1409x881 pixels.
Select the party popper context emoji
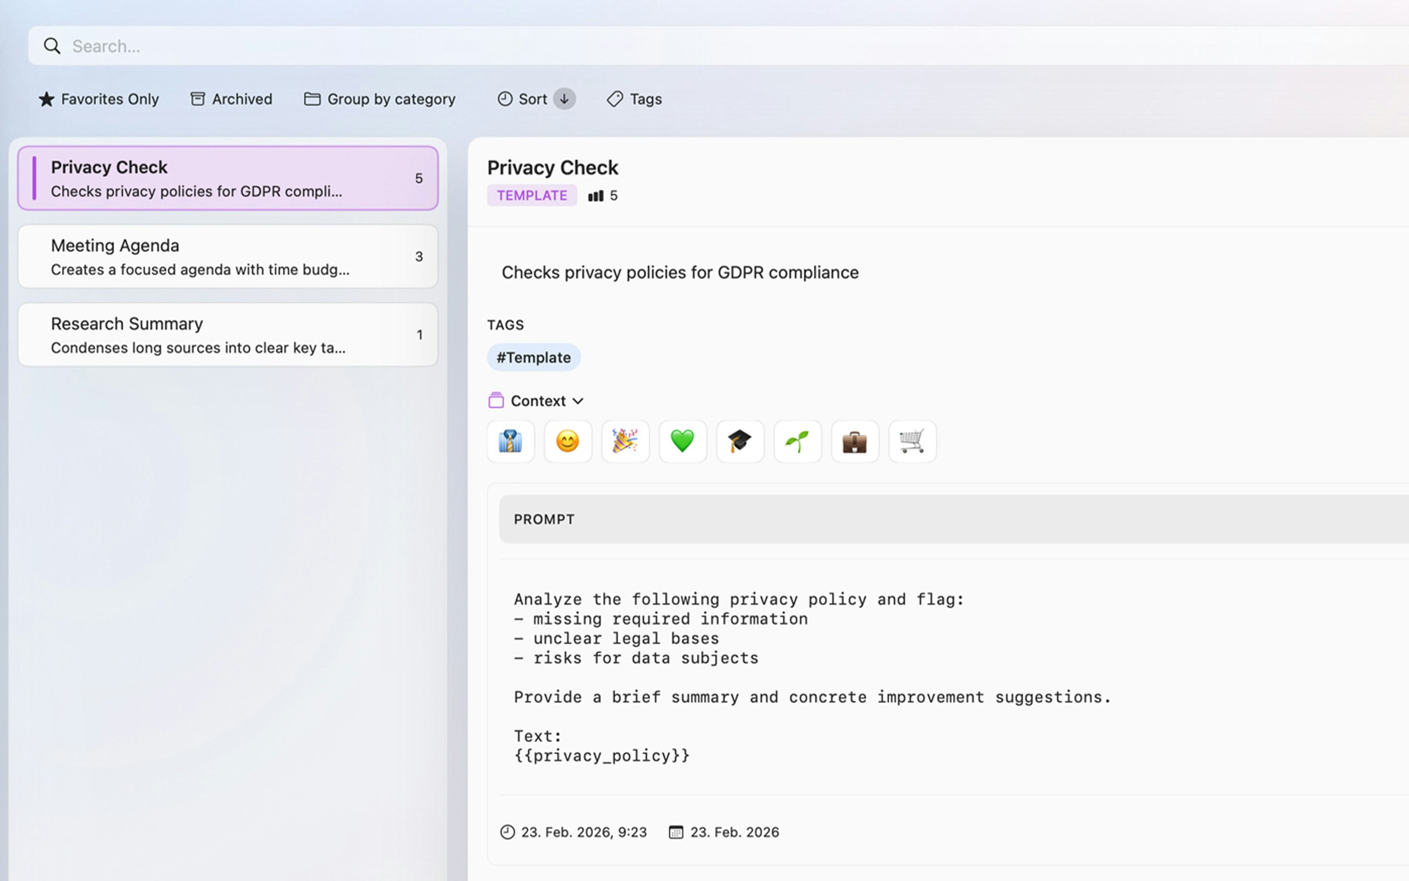coord(625,442)
